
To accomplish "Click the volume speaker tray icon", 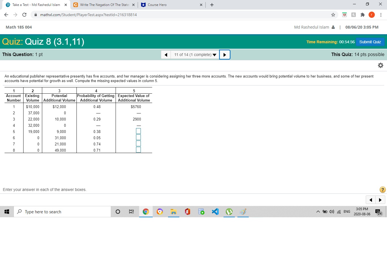I will click(332, 212).
